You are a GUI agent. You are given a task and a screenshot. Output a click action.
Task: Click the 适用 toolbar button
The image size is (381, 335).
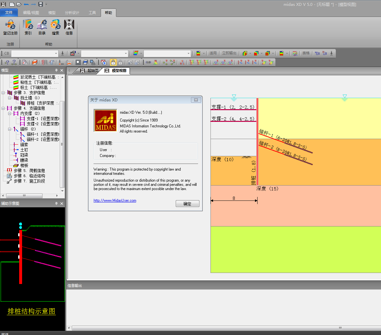point(213,53)
